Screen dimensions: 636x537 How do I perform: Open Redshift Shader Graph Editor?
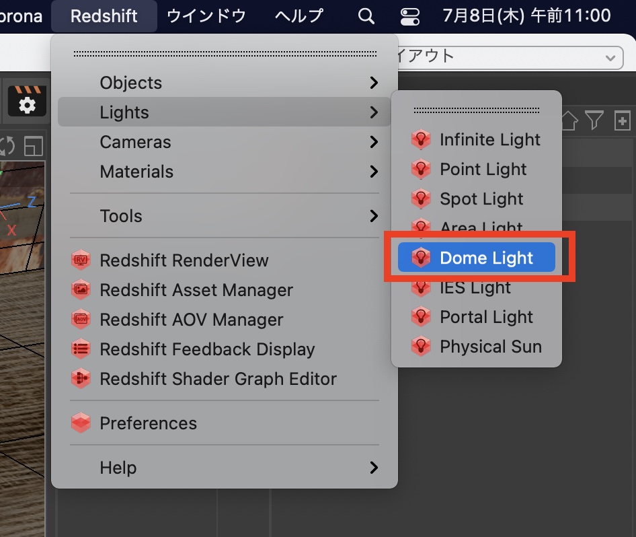coord(218,379)
